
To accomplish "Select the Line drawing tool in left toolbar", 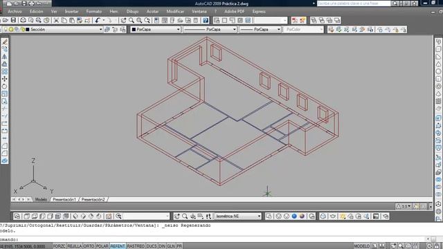I will (x=5, y=41).
